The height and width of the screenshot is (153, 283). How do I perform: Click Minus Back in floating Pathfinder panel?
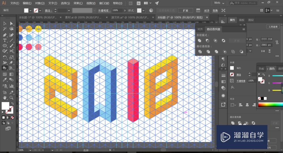tap(241, 52)
